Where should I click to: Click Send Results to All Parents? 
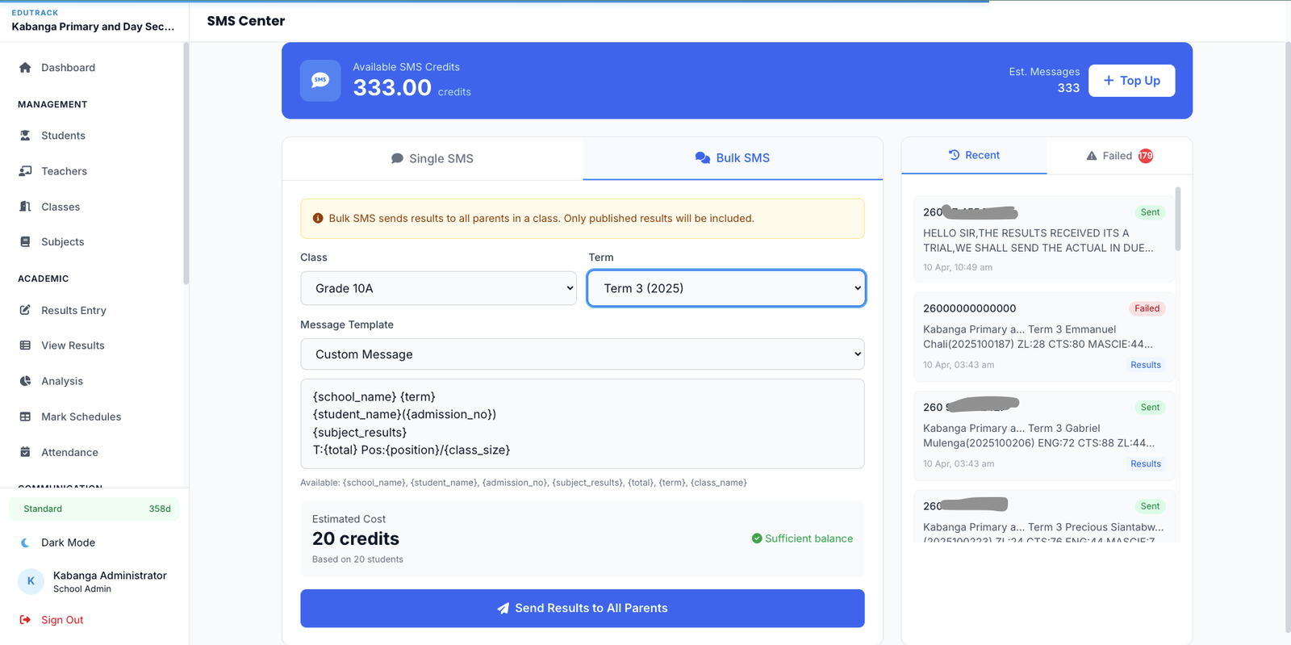click(582, 608)
